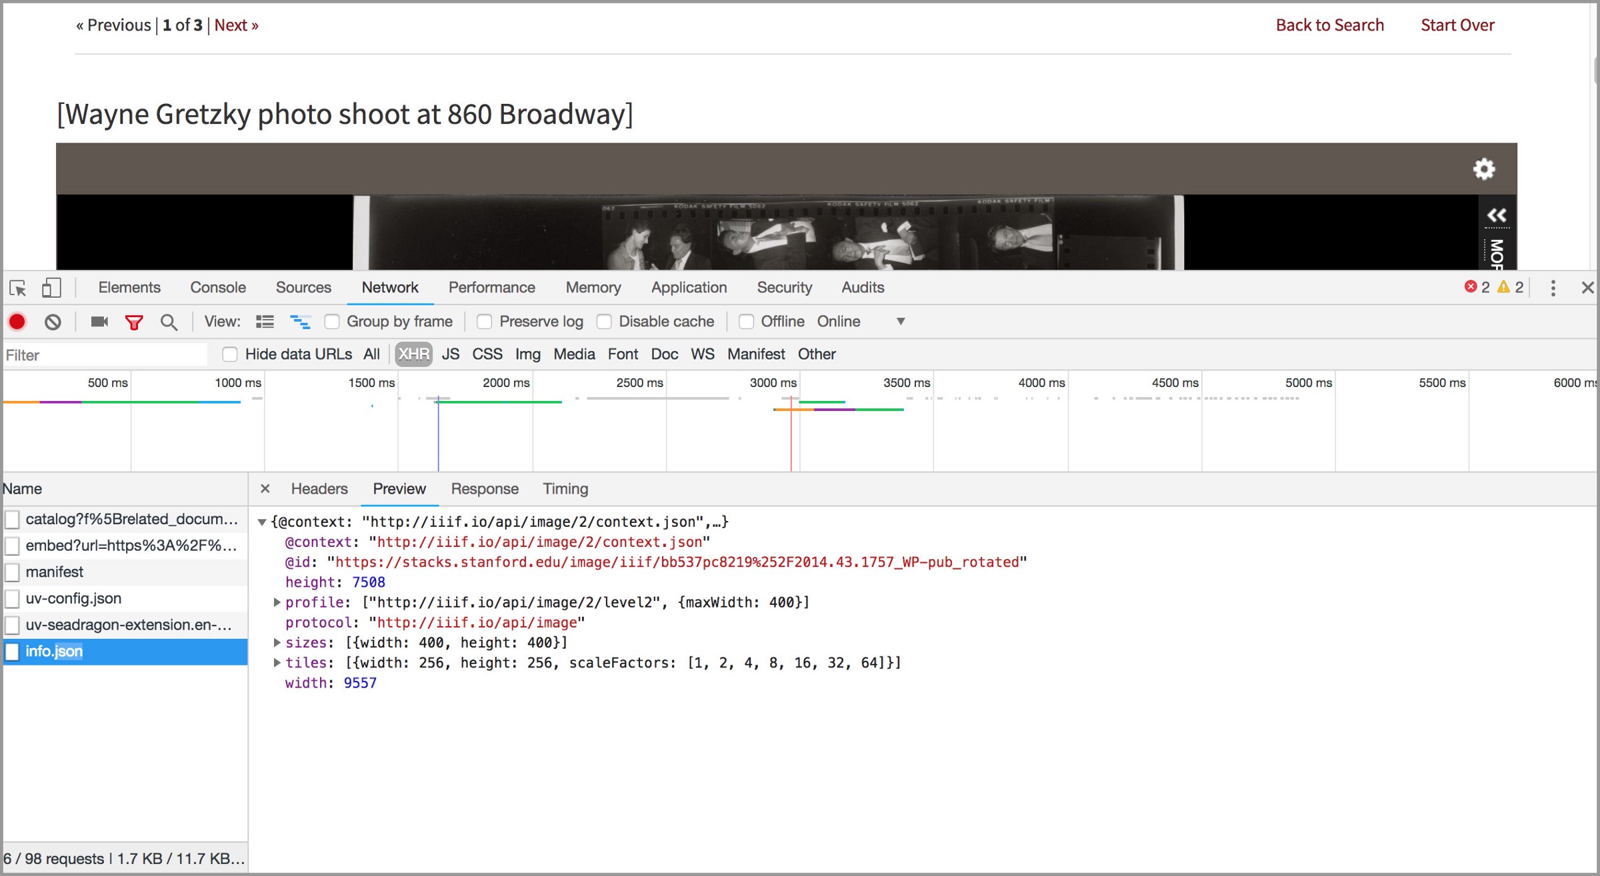Check the Disable cache option
Viewport: 1600px width, 876px height.
(605, 322)
